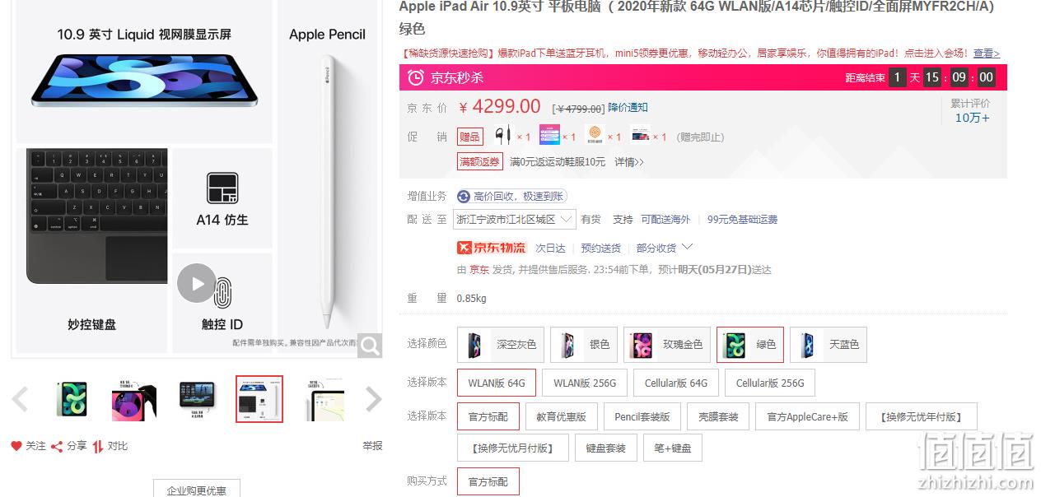Expand promotion 详情 details link
Viewport: 1041px width, 497px height.
(629, 162)
